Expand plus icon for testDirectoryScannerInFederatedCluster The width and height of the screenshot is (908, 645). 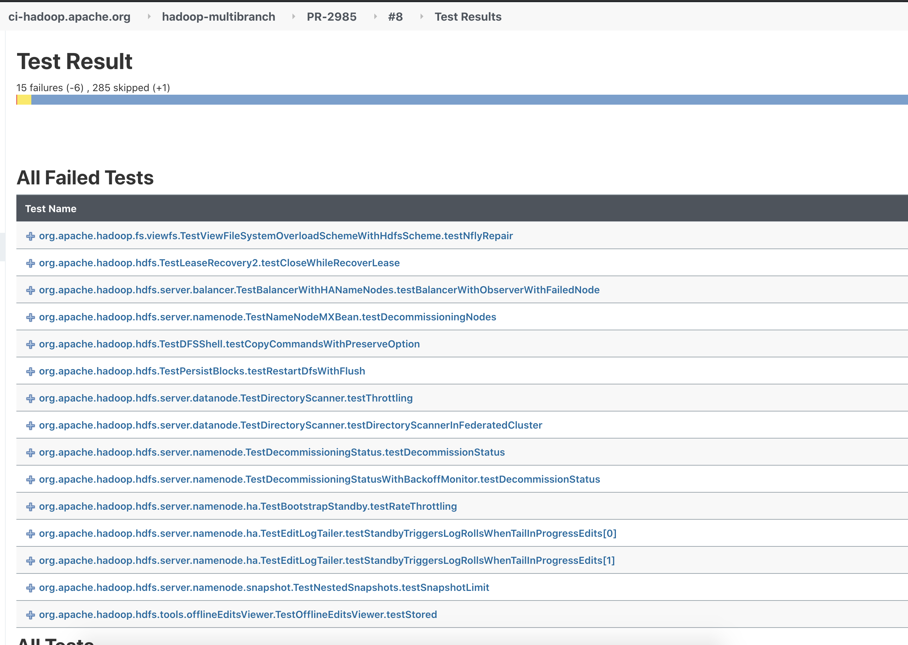(x=31, y=425)
